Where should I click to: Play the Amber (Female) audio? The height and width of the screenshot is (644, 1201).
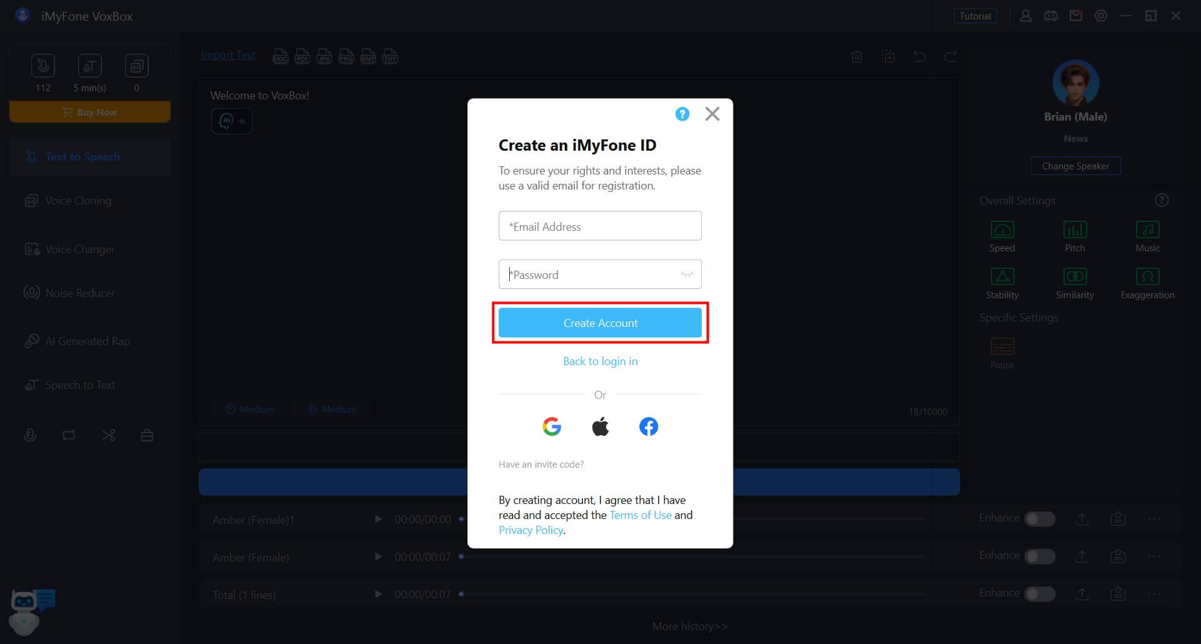378,556
